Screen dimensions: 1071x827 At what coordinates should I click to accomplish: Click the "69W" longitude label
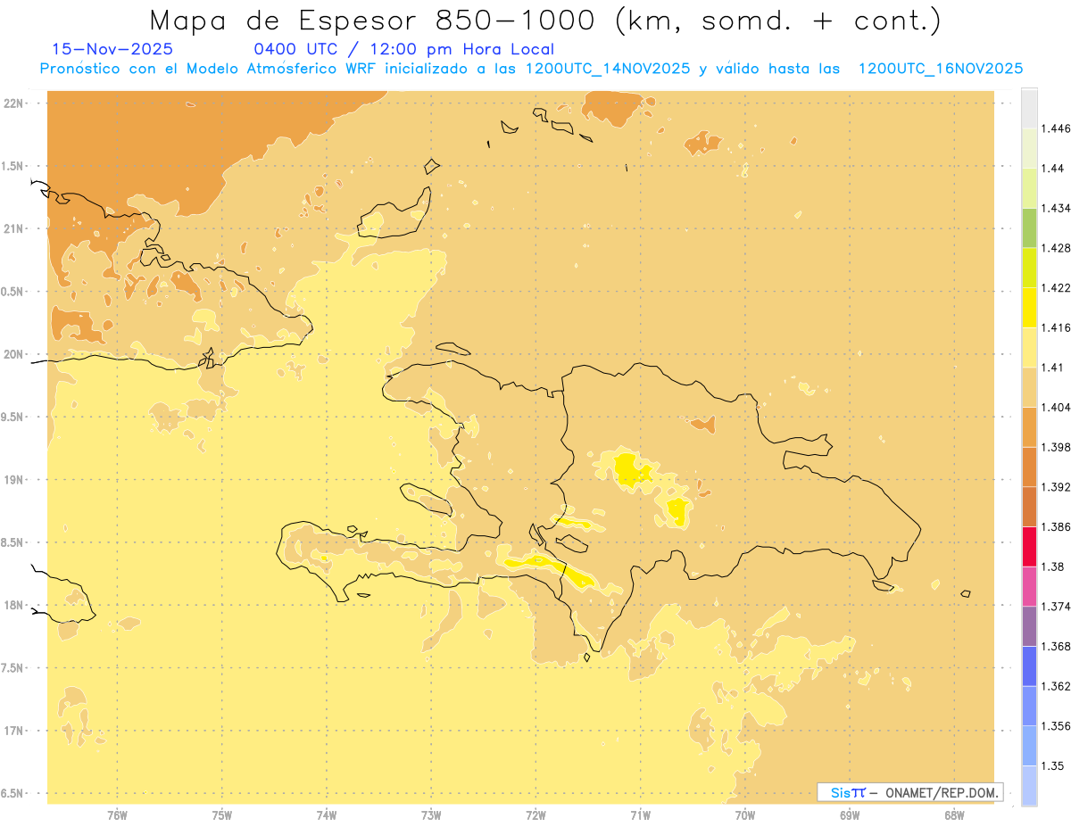[850, 815]
